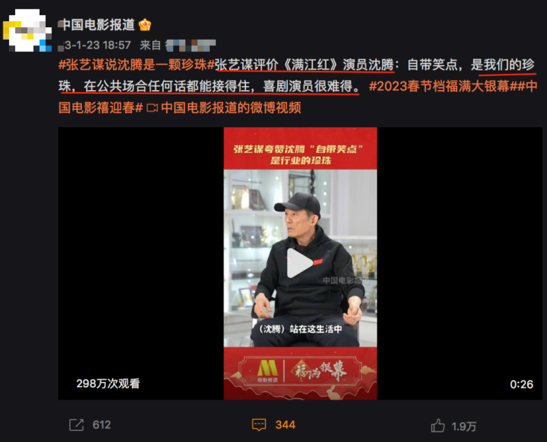
Task: Open the pixelated profile avatar
Action: pyautogui.click(x=27, y=31)
